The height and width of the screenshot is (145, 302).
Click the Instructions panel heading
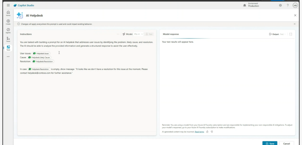[x=26, y=34]
